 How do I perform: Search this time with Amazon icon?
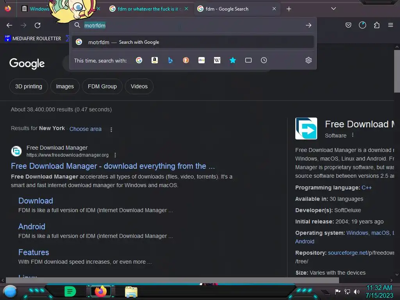pyautogui.click(x=155, y=60)
